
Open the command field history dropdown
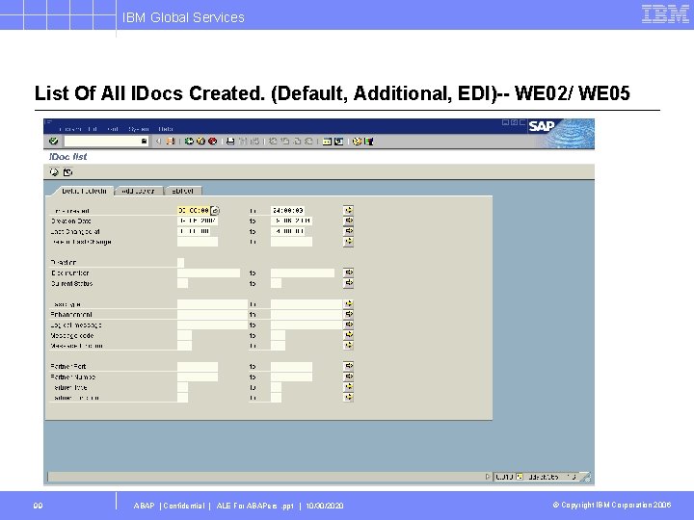144,141
